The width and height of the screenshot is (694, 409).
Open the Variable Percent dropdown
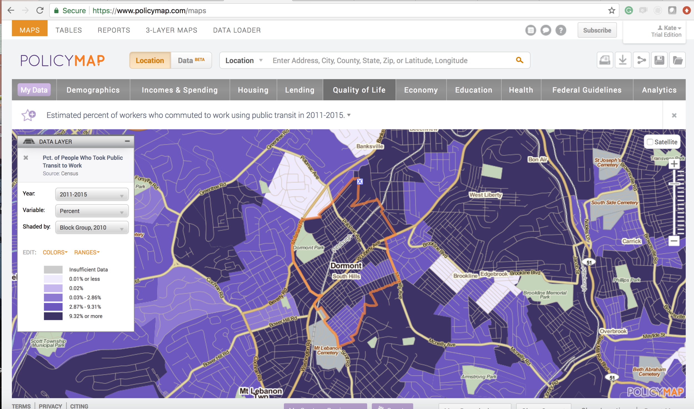point(92,211)
